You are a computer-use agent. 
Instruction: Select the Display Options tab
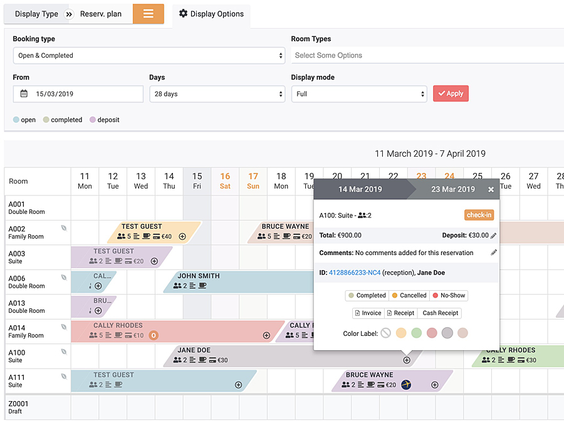coord(212,14)
